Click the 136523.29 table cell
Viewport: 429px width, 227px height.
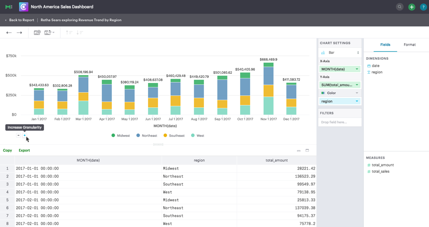[x=277, y=176]
